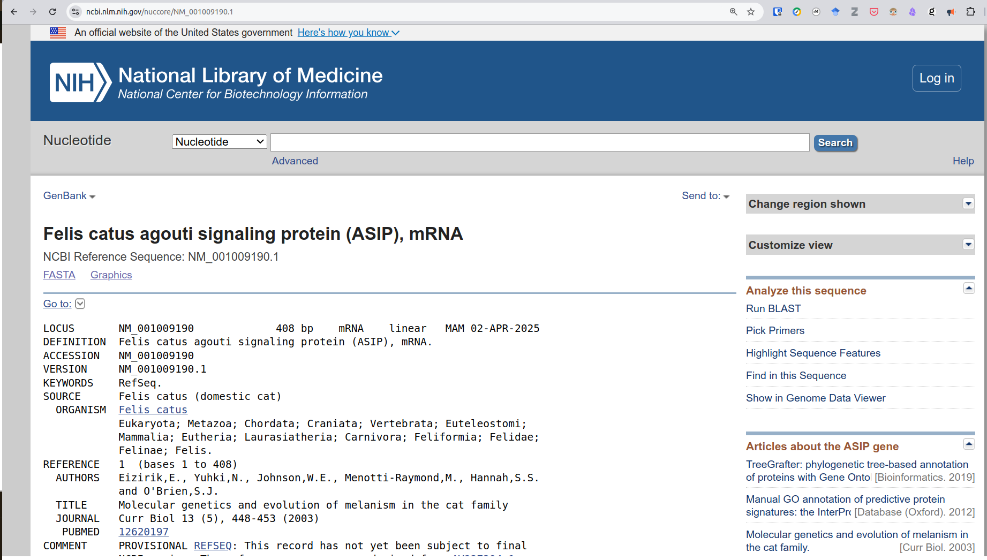Image resolution: width=987 pixels, height=560 pixels.
Task: Click the zoom magnifier icon in address bar
Action: pos(733,12)
